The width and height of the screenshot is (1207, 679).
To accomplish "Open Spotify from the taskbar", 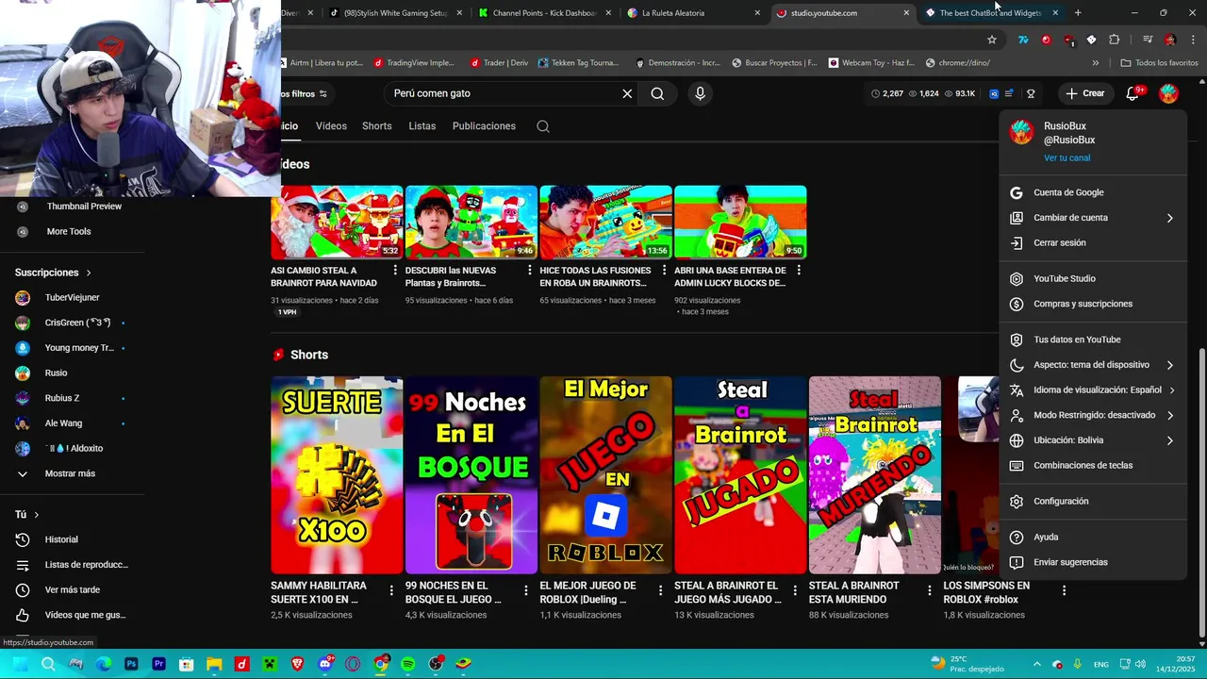I will (x=408, y=664).
